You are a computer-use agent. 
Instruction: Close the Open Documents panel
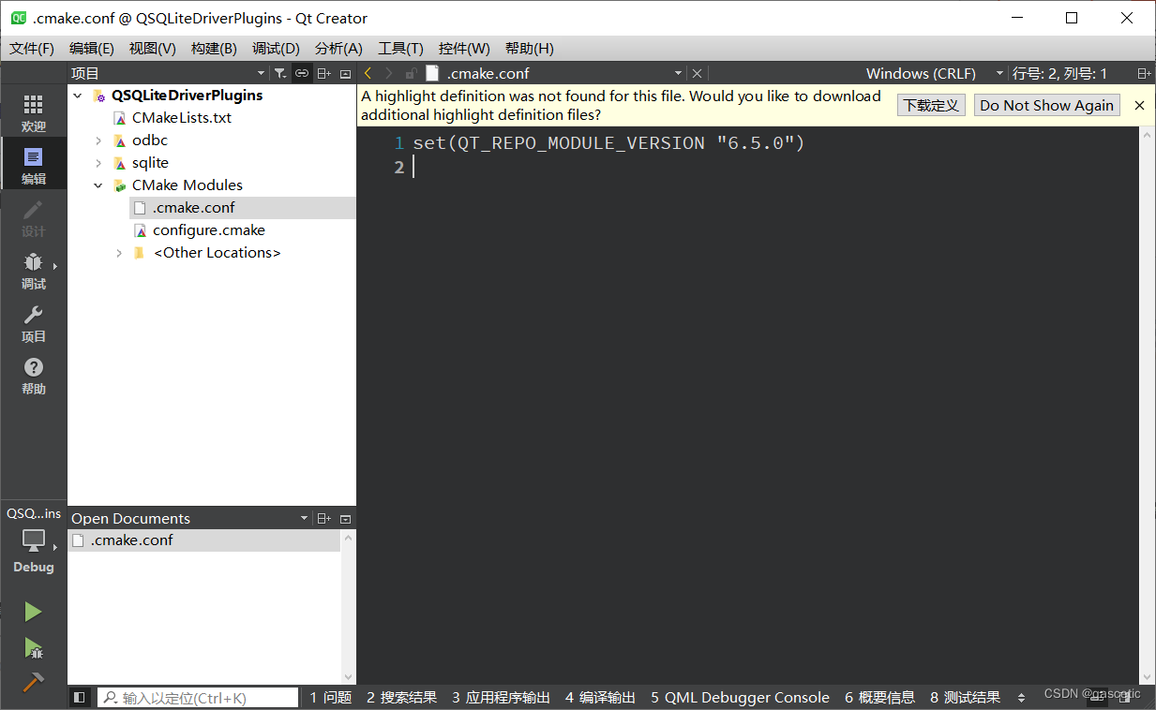[x=345, y=518]
